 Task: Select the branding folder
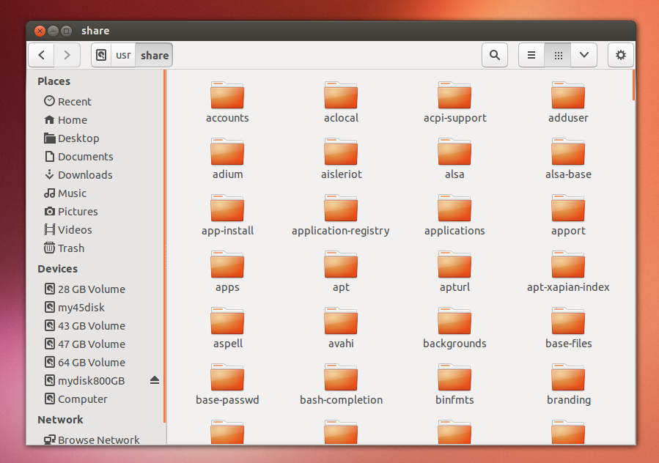568,385
